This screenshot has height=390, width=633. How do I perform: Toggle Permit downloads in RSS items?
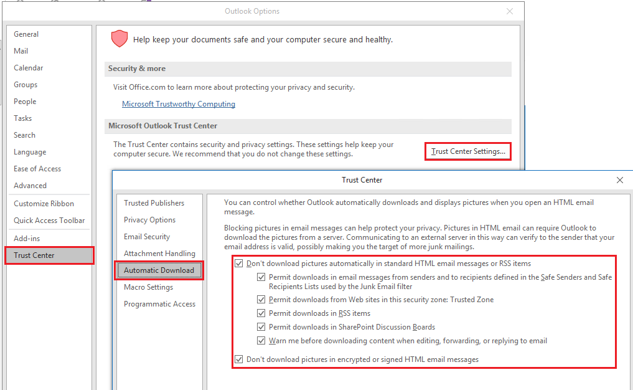tap(261, 313)
